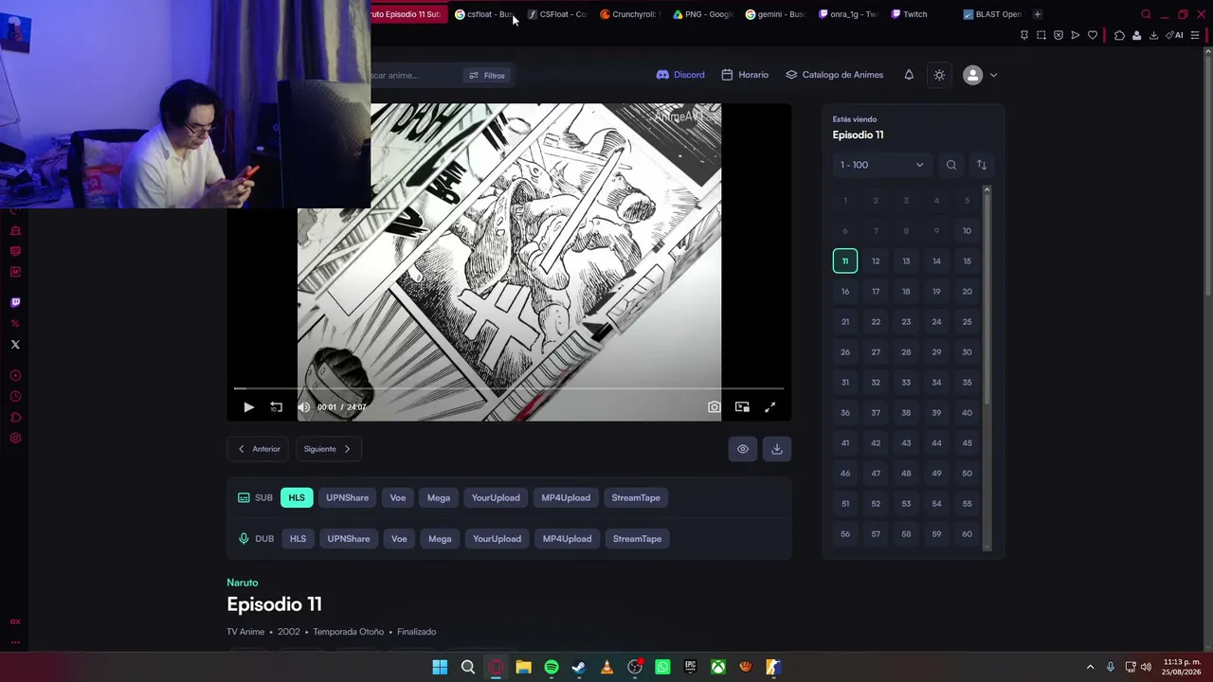Open Epic Games Launcher from taskbar
The width and height of the screenshot is (1213, 682).
(691, 667)
